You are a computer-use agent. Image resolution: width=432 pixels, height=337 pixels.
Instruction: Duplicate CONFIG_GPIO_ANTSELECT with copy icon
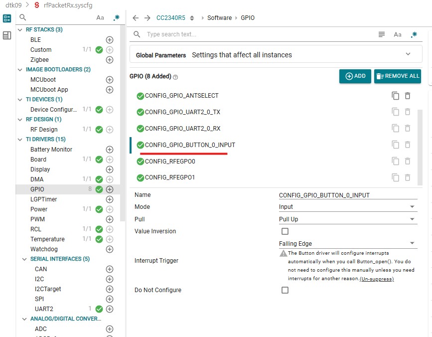[395, 96]
